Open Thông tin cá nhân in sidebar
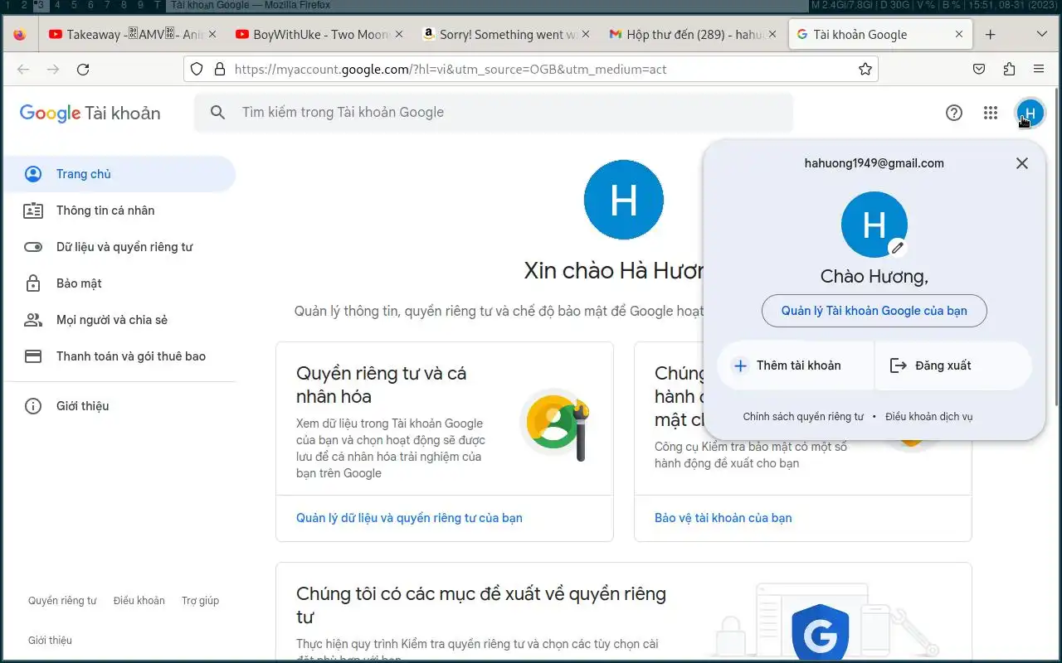The width and height of the screenshot is (1062, 663). tap(119, 211)
